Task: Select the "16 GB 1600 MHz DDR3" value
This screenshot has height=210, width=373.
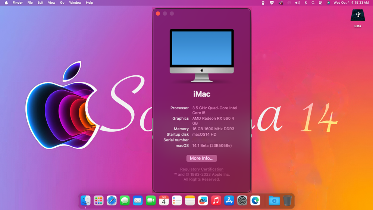Action: tap(213, 129)
